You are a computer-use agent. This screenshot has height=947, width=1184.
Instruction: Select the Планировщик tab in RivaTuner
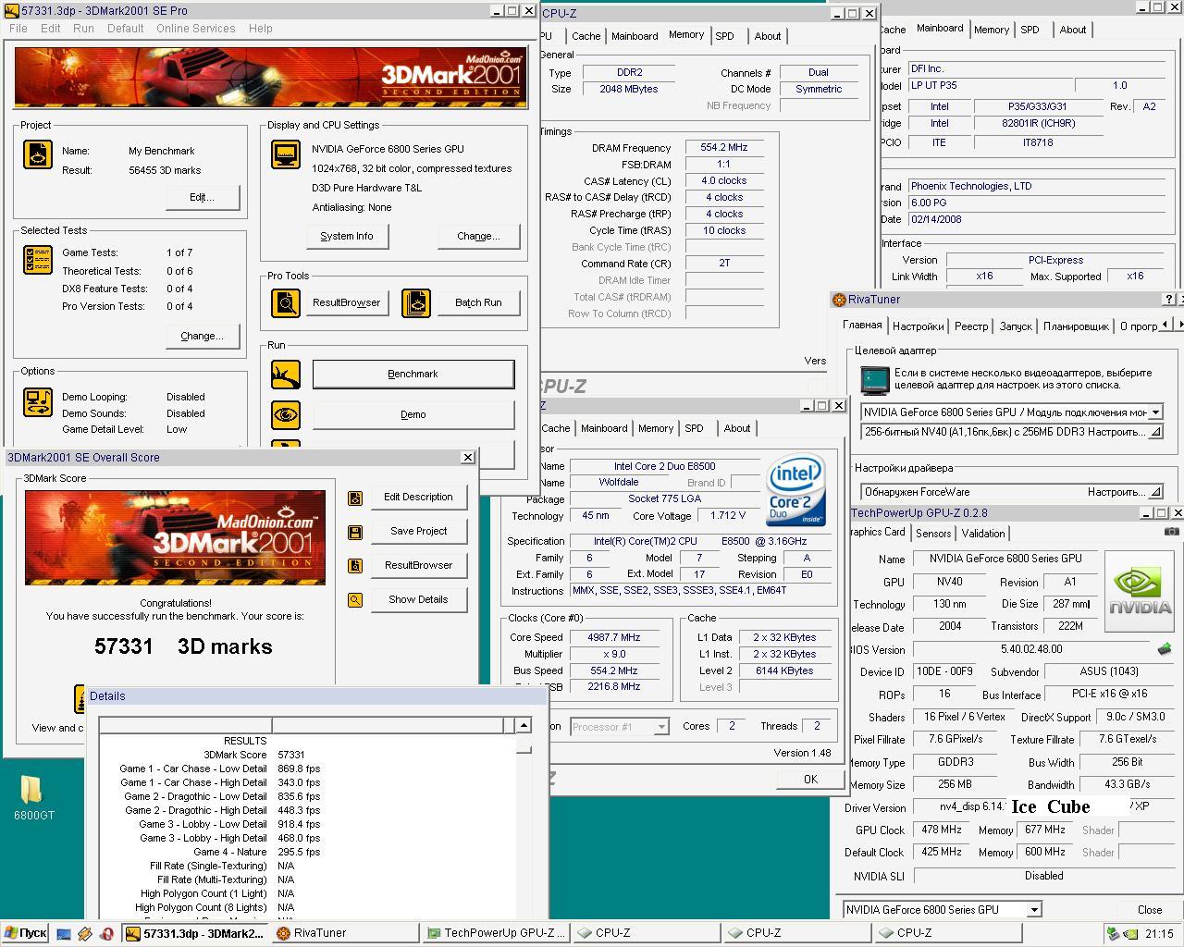click(x=1076, y=326)
